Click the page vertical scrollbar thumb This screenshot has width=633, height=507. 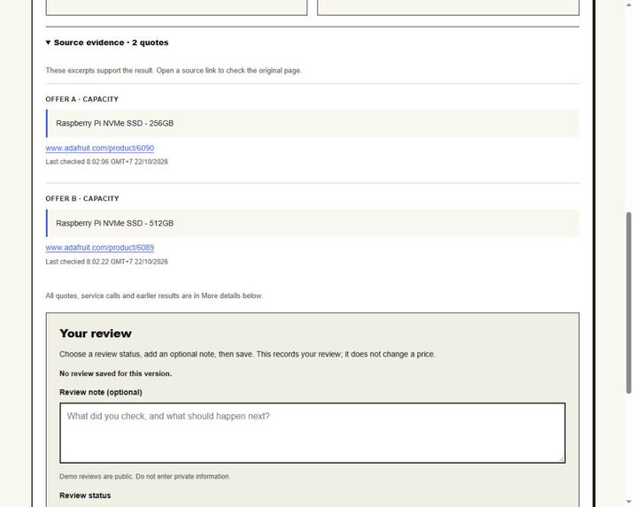(629, 303)
